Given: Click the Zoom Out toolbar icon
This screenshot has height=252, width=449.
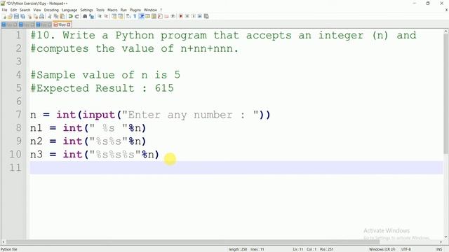Looking at the screenshot, I should tap(106, 16).
